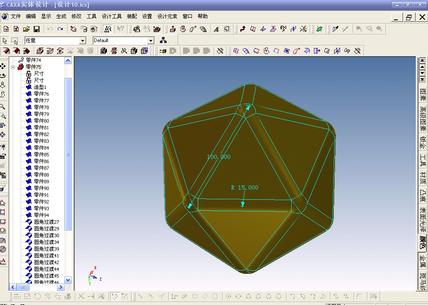This screenshot has width=428, height=305.
Task: Click the catalog tabs scroll-to-first arrow
Action: [422, 60]
